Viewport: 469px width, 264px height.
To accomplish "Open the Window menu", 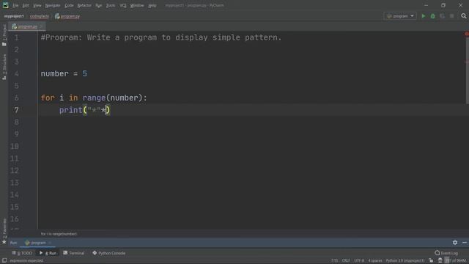I will coord(137,5).
